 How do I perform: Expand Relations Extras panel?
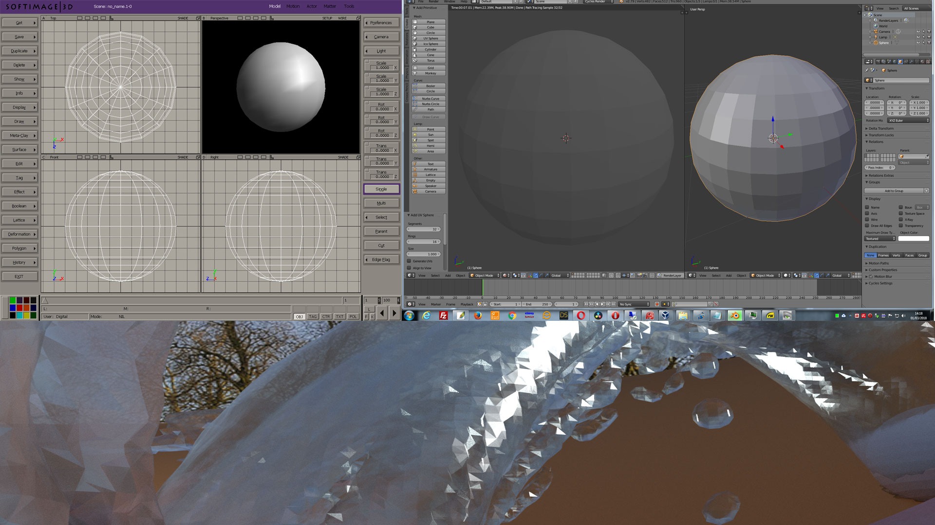(880, 175)
